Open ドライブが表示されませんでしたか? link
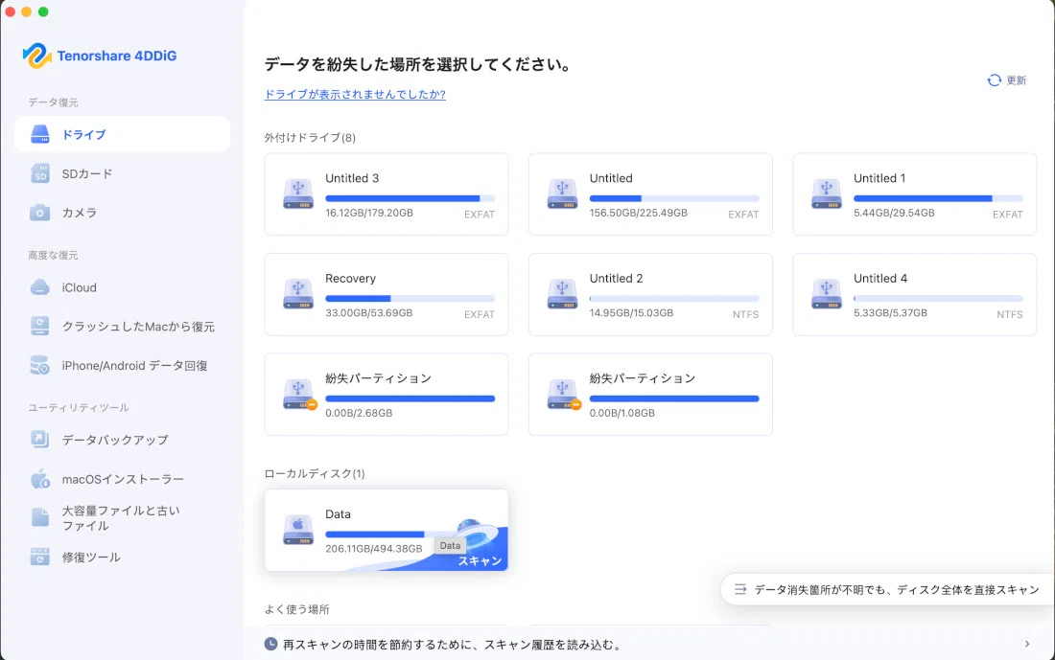The image size is (1055, 660). pos(355,94)
